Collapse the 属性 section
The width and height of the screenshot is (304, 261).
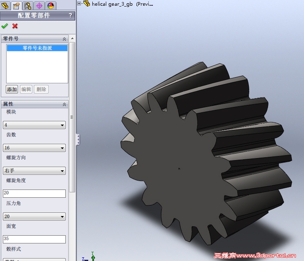[x=64, y=105]
